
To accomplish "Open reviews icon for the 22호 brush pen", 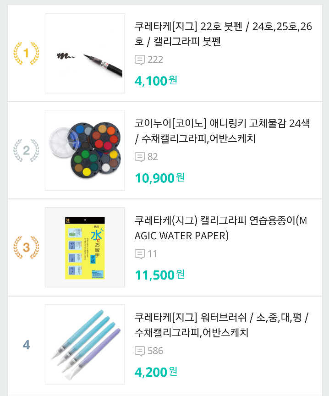I will coord(140,60).
